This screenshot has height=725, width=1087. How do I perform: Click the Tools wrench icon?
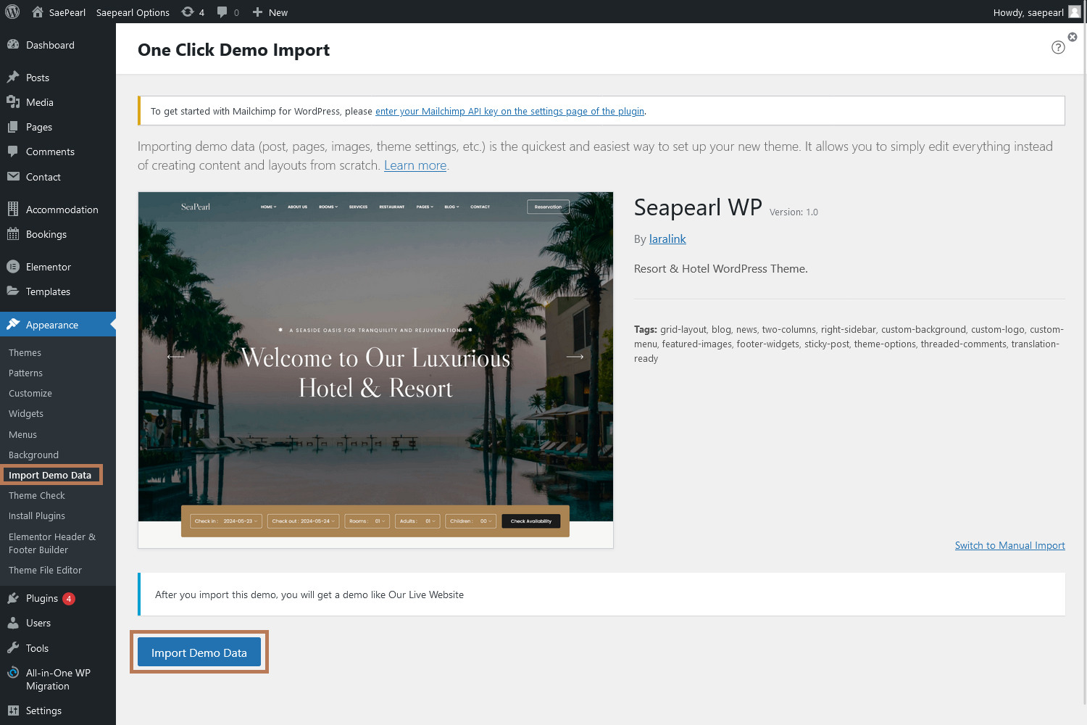tap(13, 647)
